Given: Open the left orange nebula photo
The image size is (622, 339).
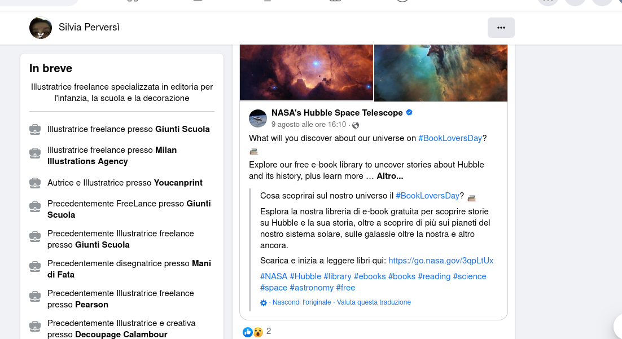Looking at the screenshot, I should pyautogui.click(x=306, y=72).
